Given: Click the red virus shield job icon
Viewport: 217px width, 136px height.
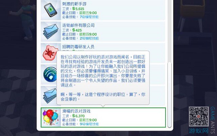Looking at the screenshot, I should pyautogui.click(x=50, y=53).
